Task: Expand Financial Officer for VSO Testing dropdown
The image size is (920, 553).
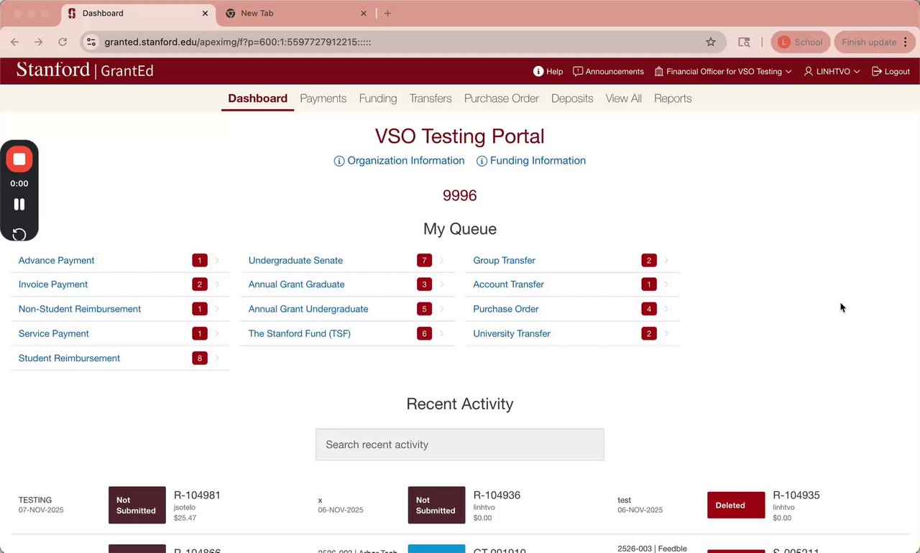Action: pyautogui.click(x=723, y=71)
